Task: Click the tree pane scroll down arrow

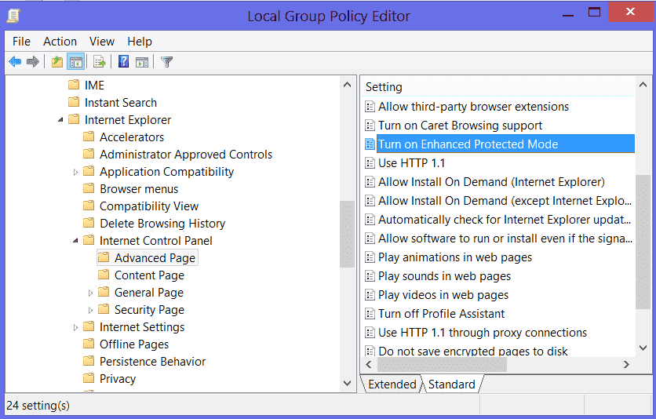Action: (x=347, y=383)
